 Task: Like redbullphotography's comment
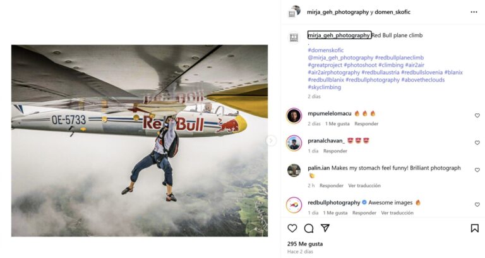click(x=477, y=205)
